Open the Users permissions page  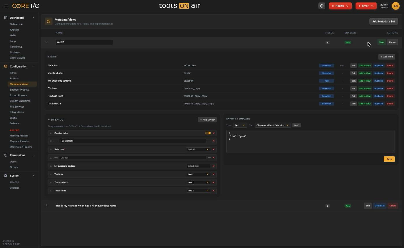[13, 162]
